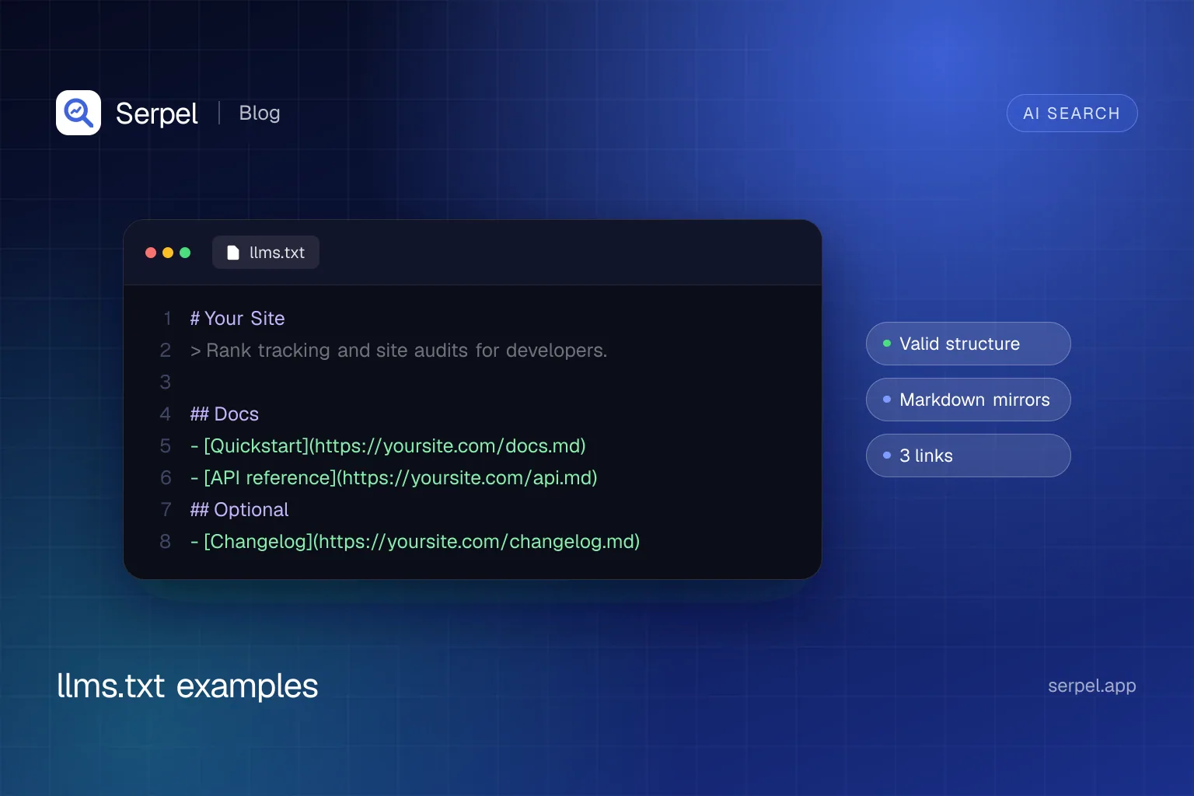This screenshot has width=1194, height=796.
Task: Select the llms.txt file tab
Action: [266, 253]
